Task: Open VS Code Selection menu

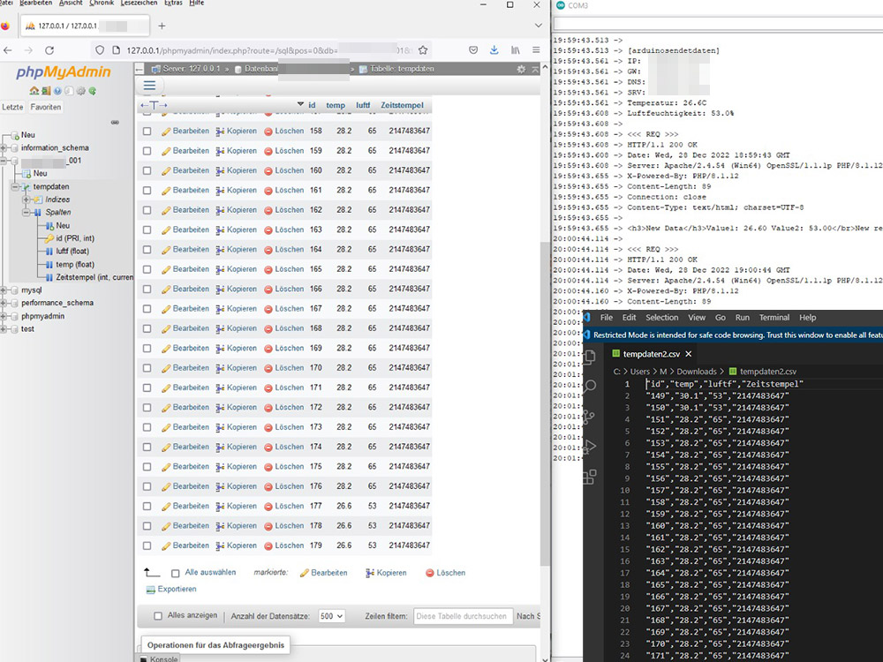Action: [x=661, y=318]
